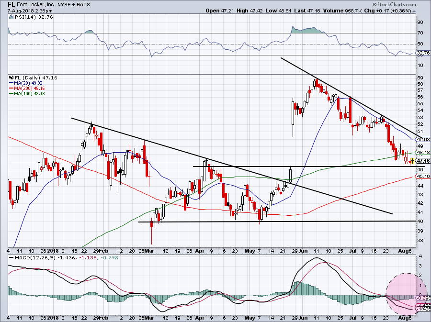
Task: Click the Open 47.21 value
Action: (220, 11)
